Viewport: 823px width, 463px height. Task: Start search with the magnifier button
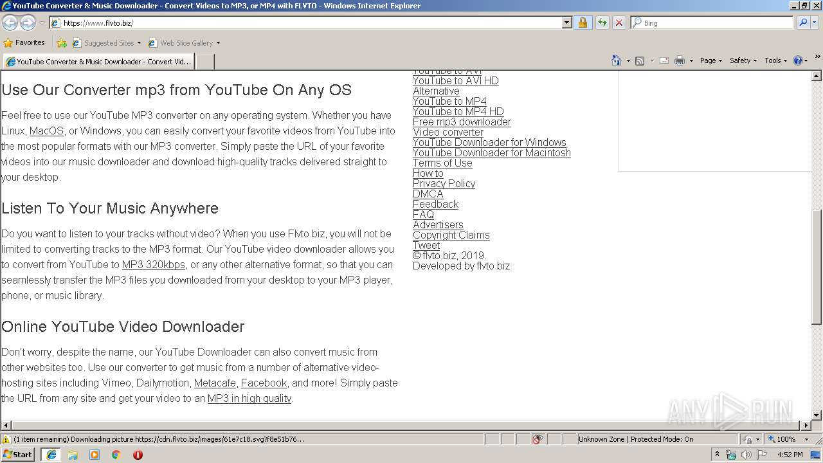coord(803,23)
